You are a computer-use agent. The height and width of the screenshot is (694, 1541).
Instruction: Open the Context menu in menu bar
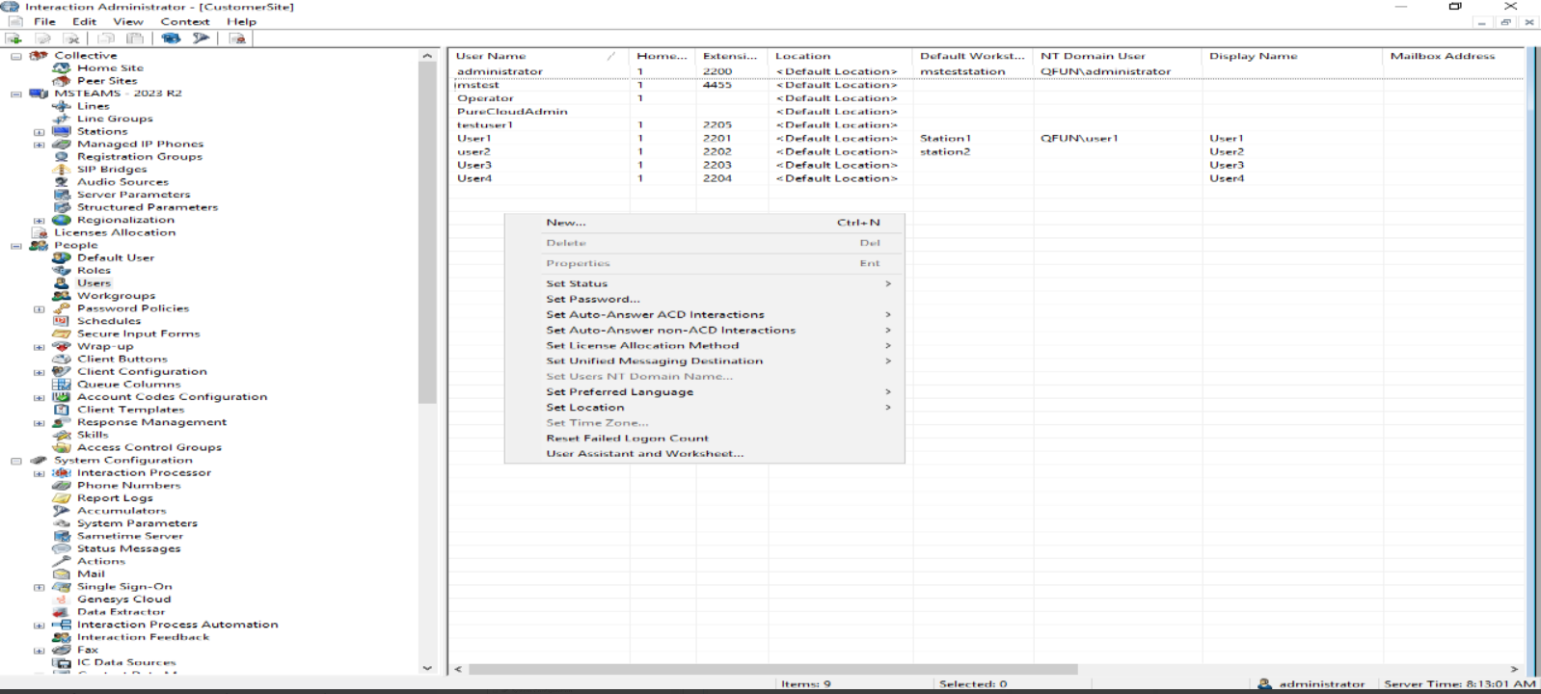pyautogui.click(x=184, y=21)
